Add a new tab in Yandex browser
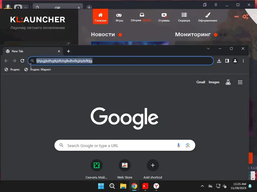Screen dimensions: 257x192 point(89,7)
